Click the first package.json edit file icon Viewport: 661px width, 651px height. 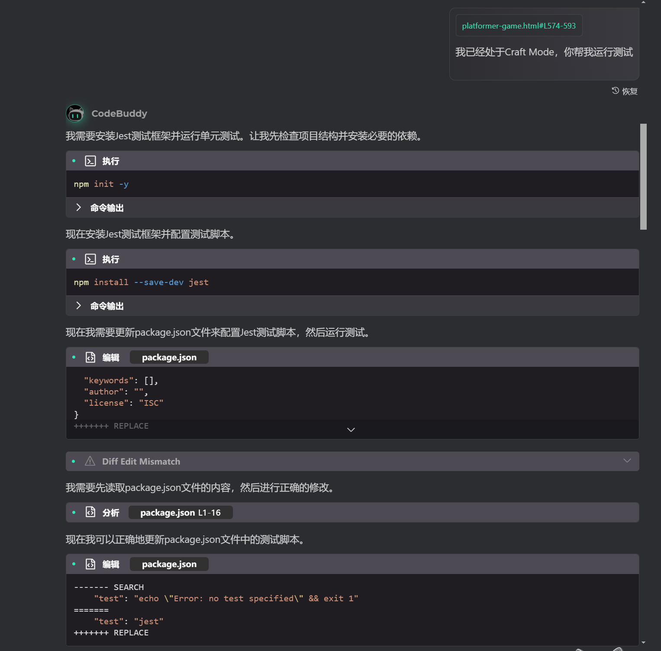click(90, 357)
